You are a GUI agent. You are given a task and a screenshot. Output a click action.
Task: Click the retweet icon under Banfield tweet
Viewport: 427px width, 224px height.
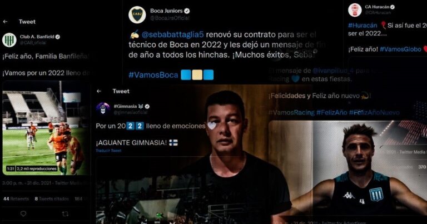click(65, 214)
